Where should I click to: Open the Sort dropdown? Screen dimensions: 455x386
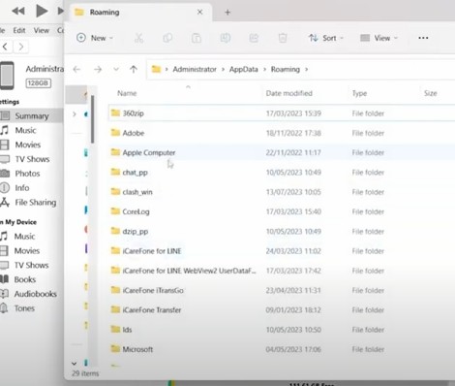(x=325, y=38)
